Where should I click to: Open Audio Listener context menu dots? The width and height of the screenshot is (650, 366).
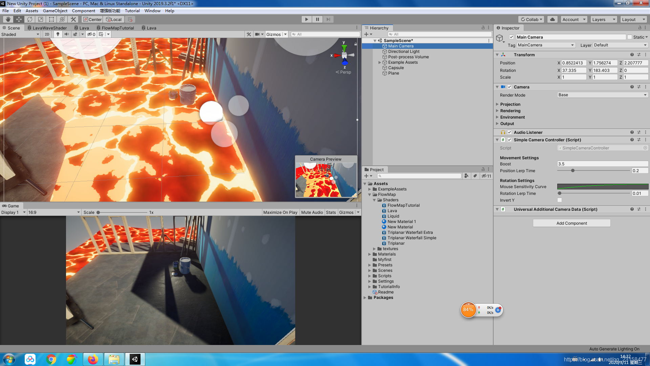(646, 132)
